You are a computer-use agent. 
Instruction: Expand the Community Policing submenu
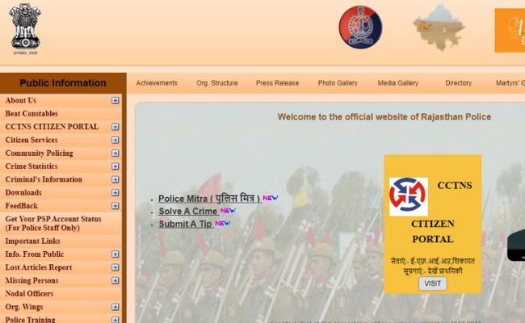[x=115, y=153]
